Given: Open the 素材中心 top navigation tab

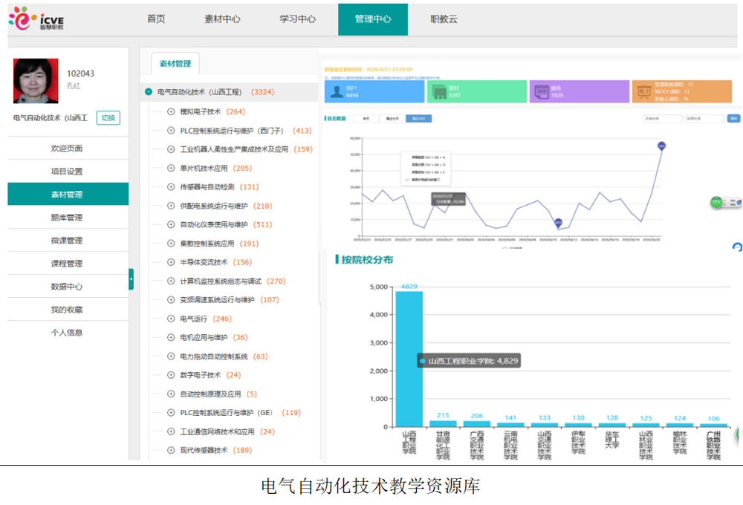Looking at the screenshot, I should click(222, 19).
